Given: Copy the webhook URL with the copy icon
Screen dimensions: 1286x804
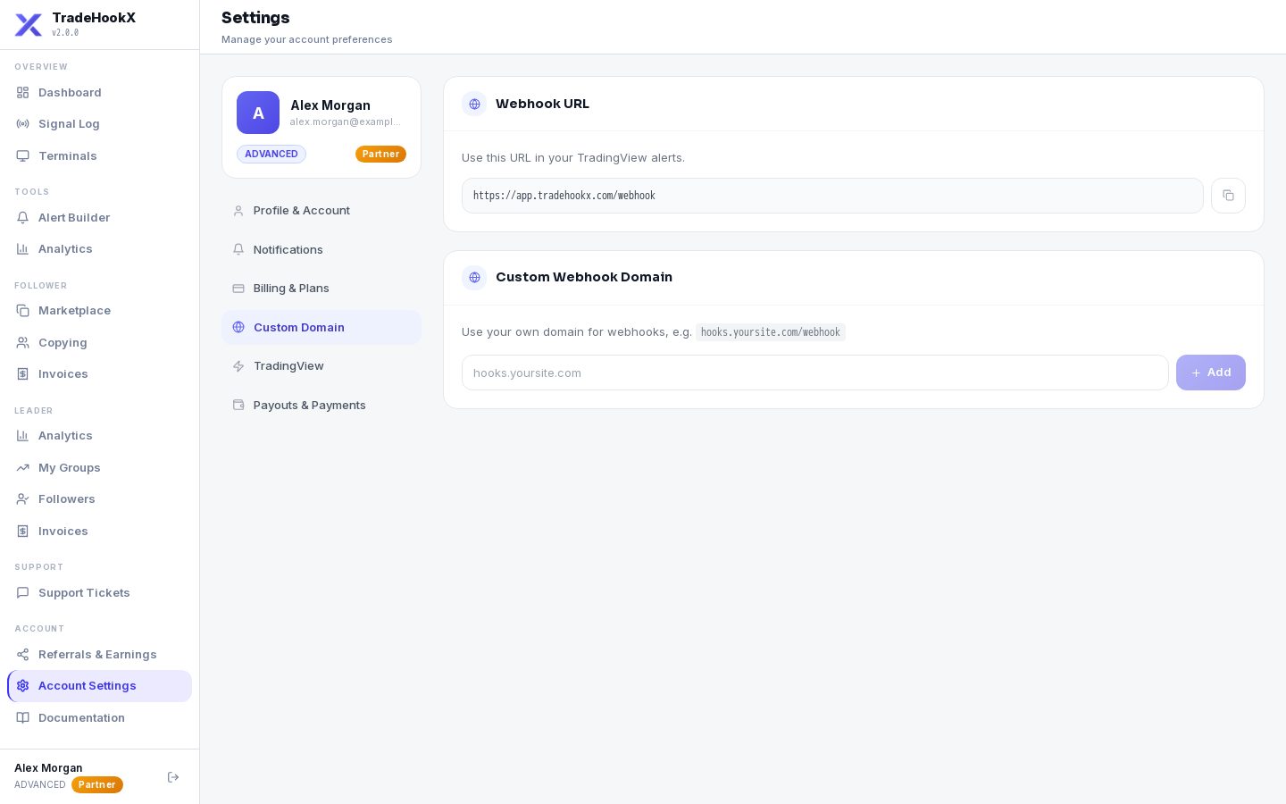Looking at the screenshot, I should pyautogui.click(x=1228, y=196).
